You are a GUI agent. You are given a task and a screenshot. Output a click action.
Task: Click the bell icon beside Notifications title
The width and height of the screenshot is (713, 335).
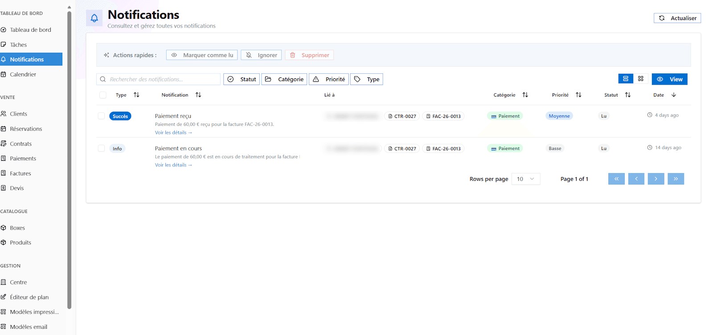(94, 18)
